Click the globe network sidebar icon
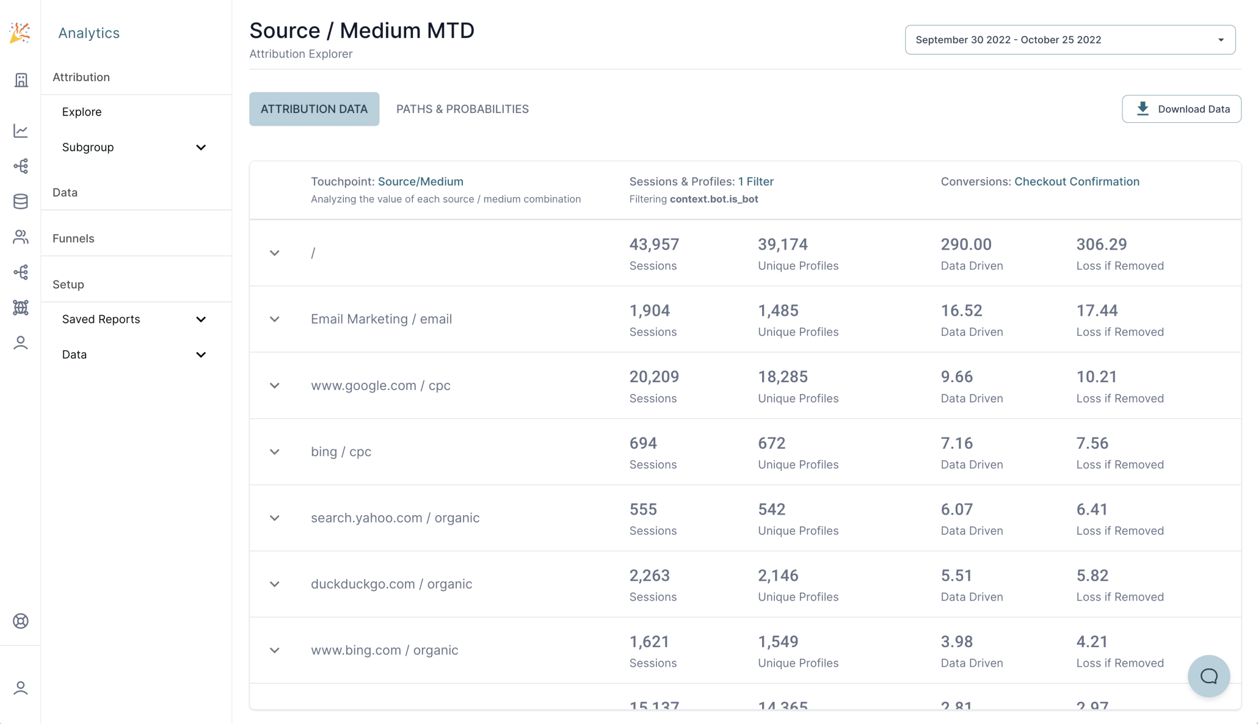The width and height of the screenshot is (1258, 724). pyautogui.click(x=21, y=308)
